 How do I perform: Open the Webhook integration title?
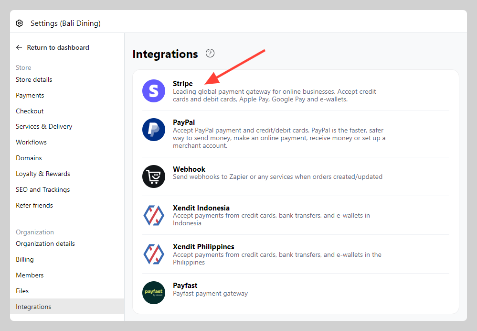(x=189, y=169)
